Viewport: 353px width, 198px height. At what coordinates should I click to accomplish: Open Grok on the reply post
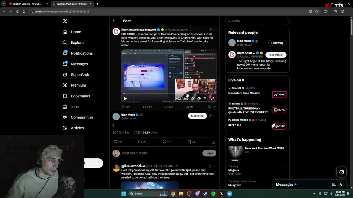tap(210, 166)
